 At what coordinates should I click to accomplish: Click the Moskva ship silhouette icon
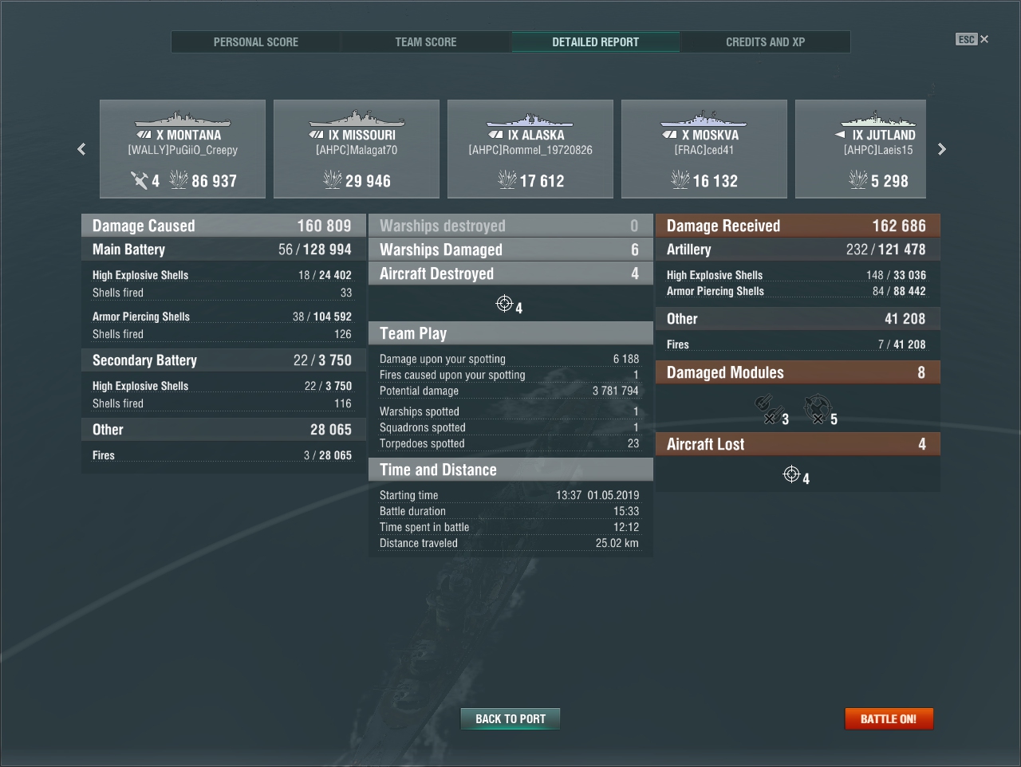704,119
